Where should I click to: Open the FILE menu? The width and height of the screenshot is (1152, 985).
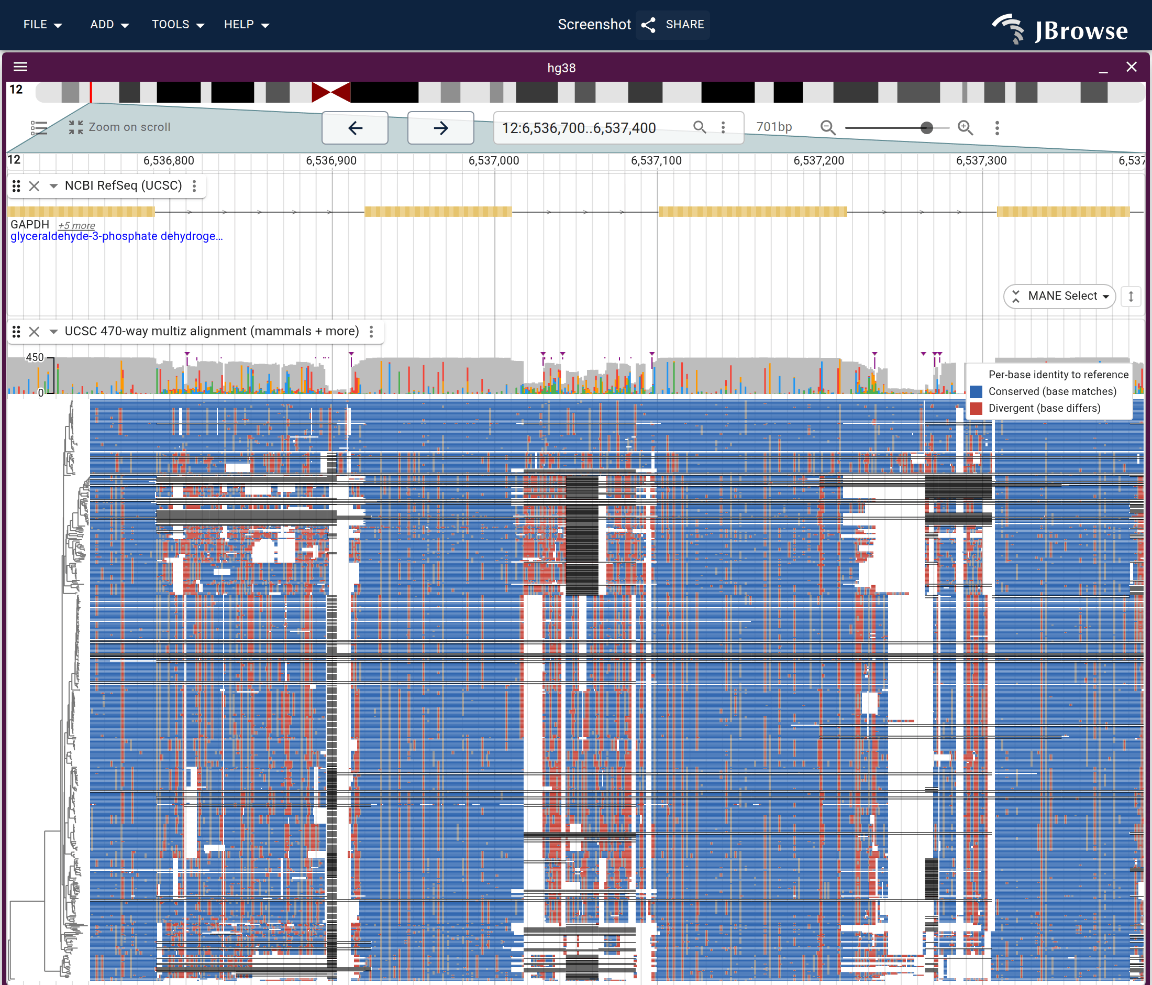pyautogui.click(x=42, y=25)
